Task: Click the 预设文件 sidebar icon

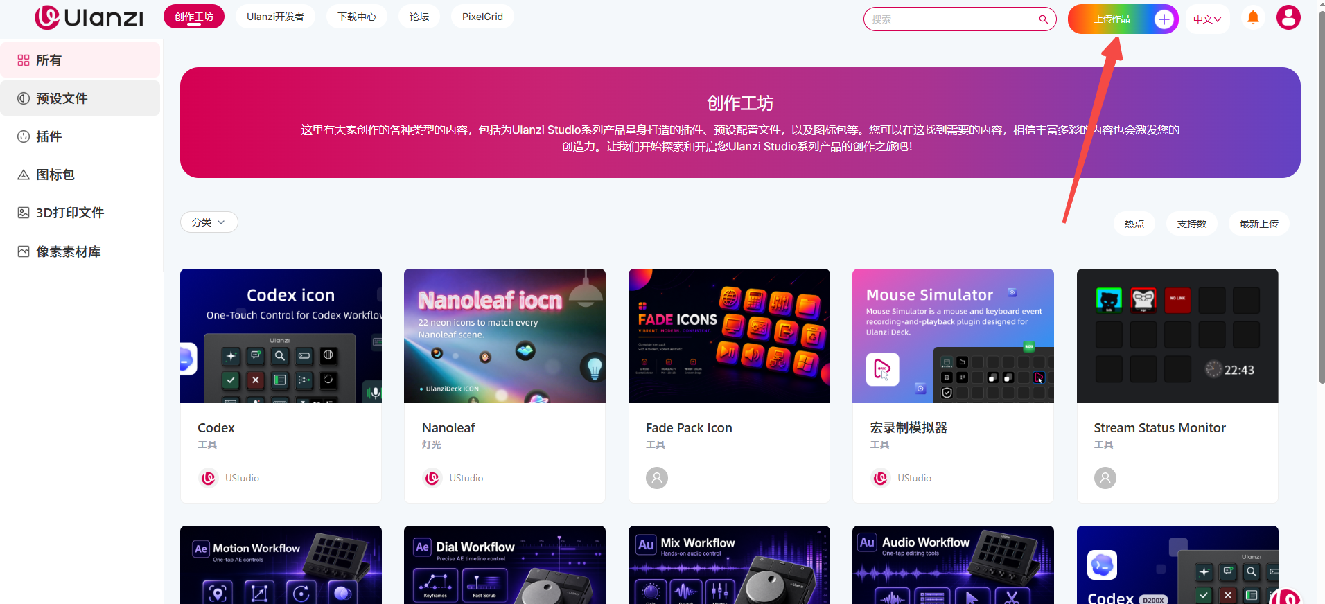Action: point(24,98)
